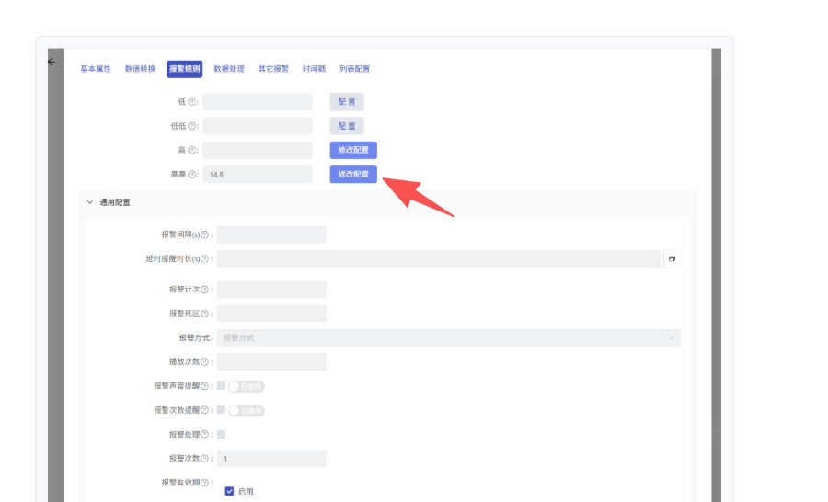Collapse the 通用配置 section
Image resolution: width=828 pixels, height=502 pixels.
90,201
